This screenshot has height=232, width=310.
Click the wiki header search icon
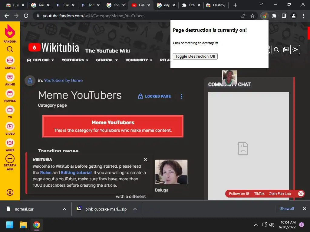point(276,50)
